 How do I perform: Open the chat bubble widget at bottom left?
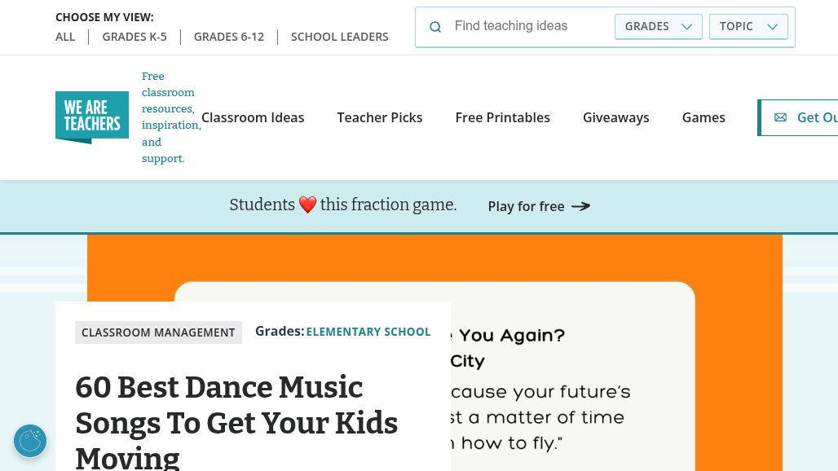pos(30,441)
